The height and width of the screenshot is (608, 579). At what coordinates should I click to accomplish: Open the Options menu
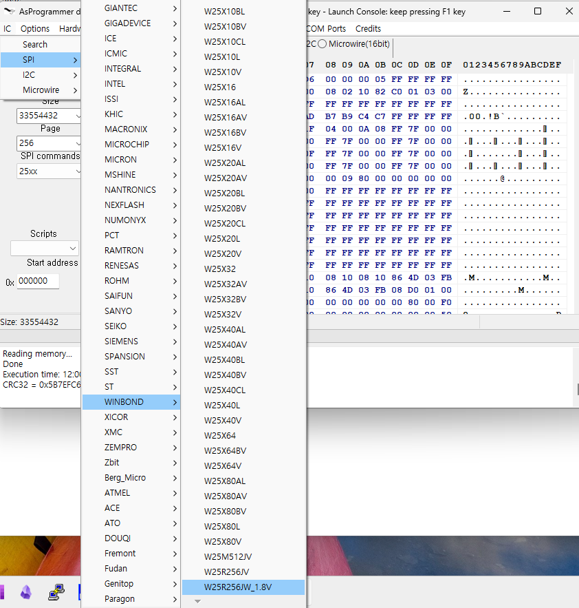[35, 29]
